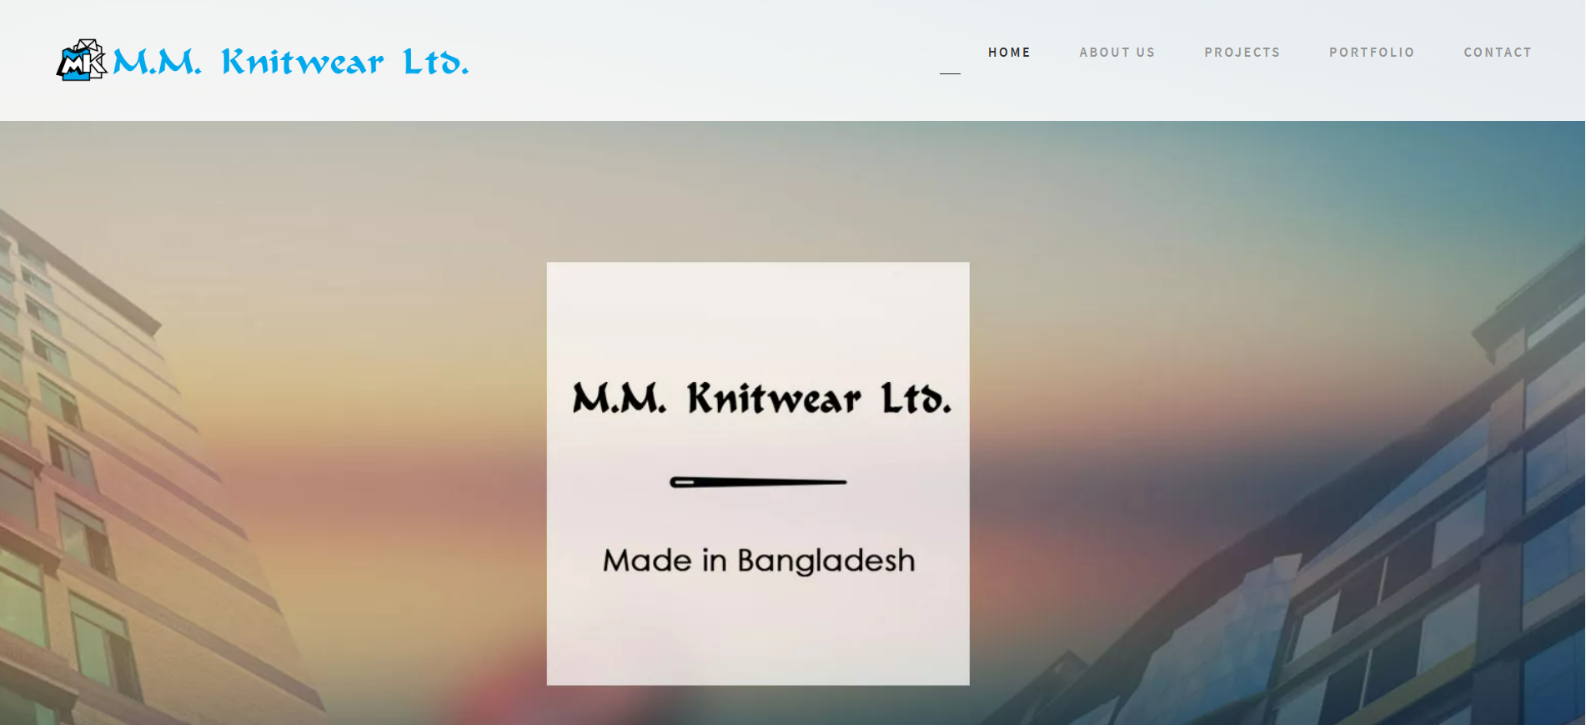Click the short active-line marker beside Home
This screenshot has height=725, width=1586.
pos(950,73)
